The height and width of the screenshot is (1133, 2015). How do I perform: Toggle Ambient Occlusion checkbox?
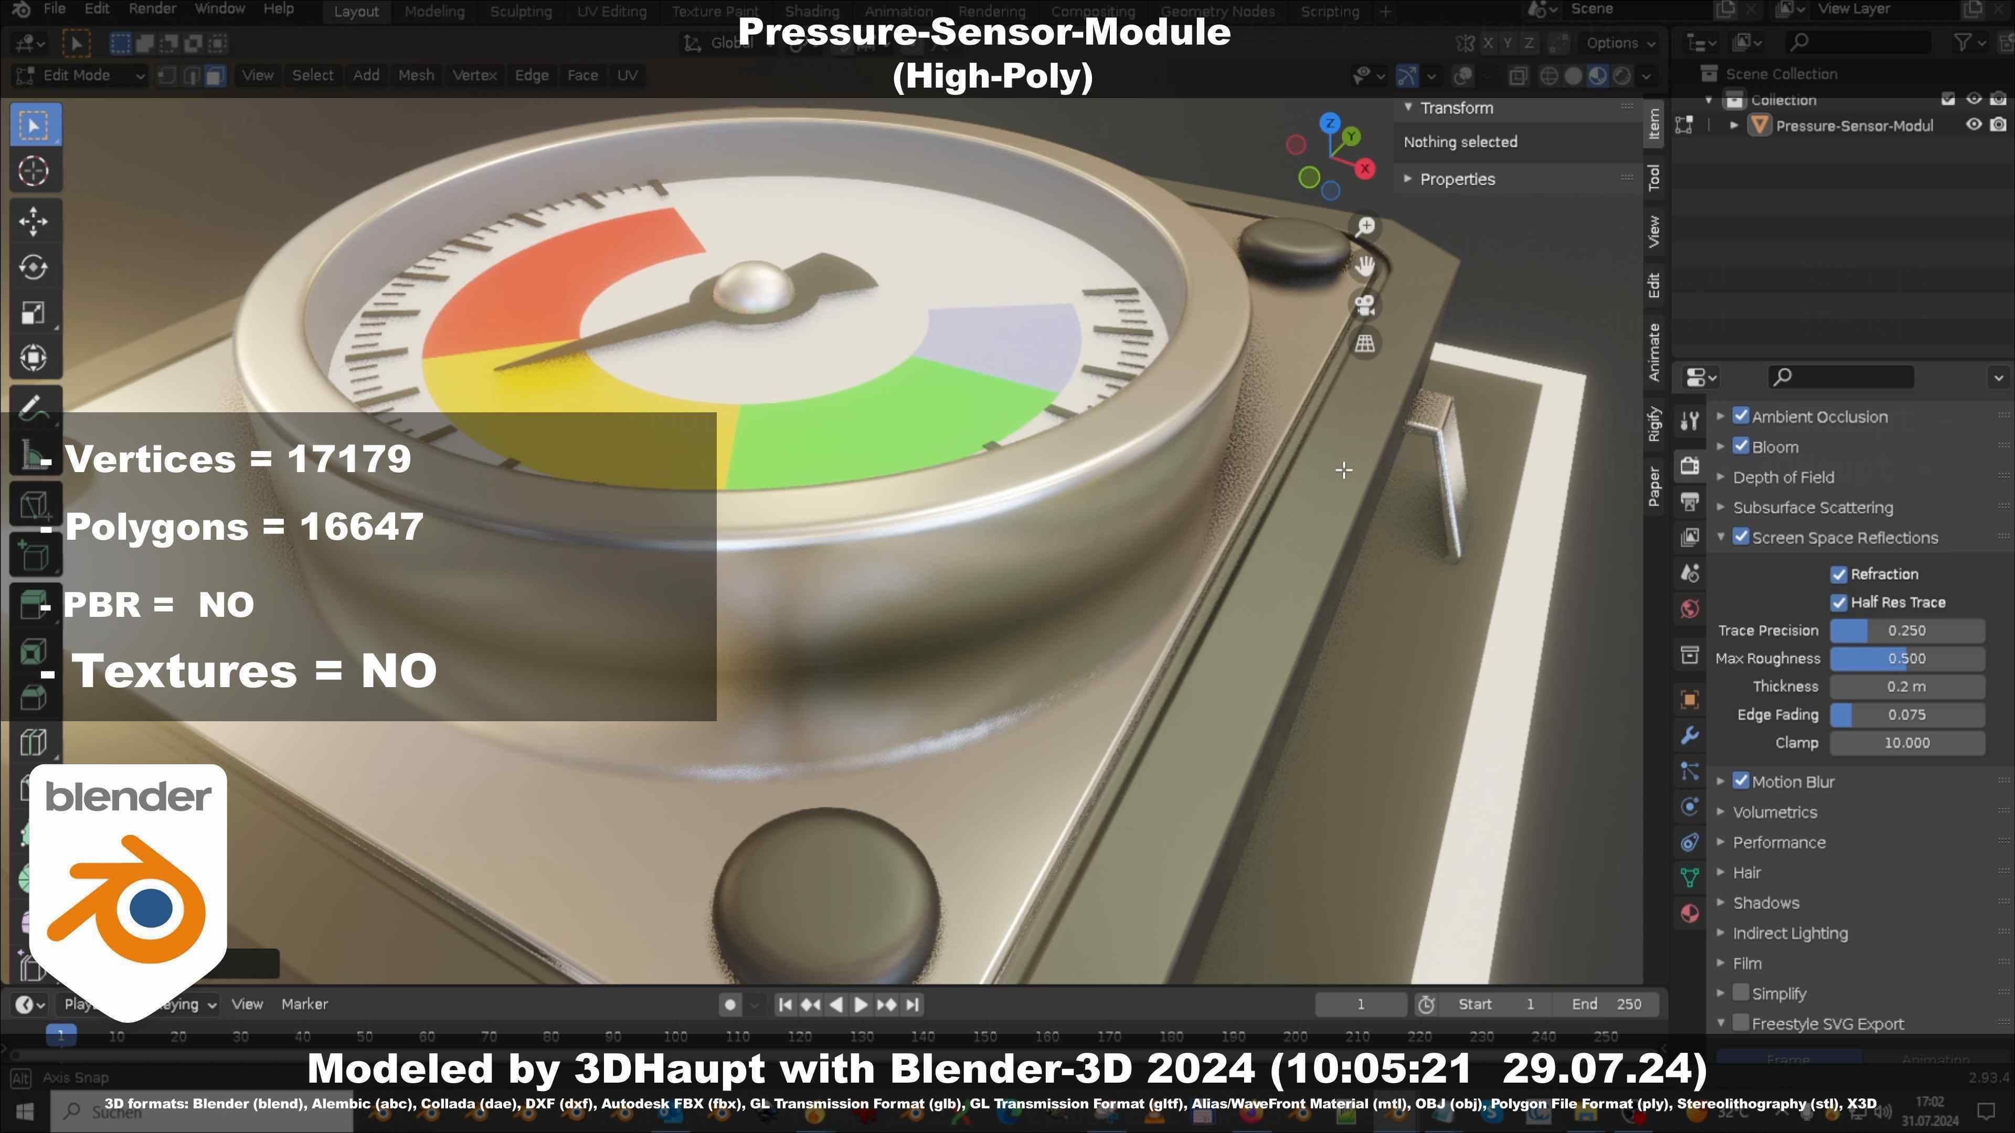(1741, 416)
